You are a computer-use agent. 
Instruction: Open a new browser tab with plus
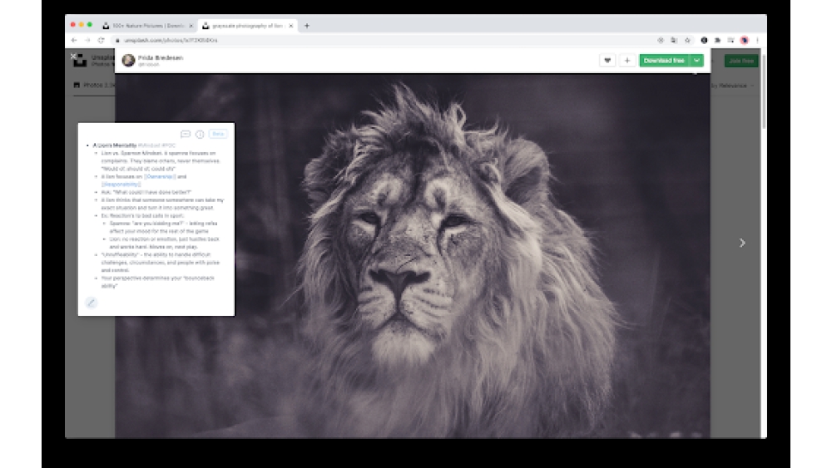pos(307,26)
